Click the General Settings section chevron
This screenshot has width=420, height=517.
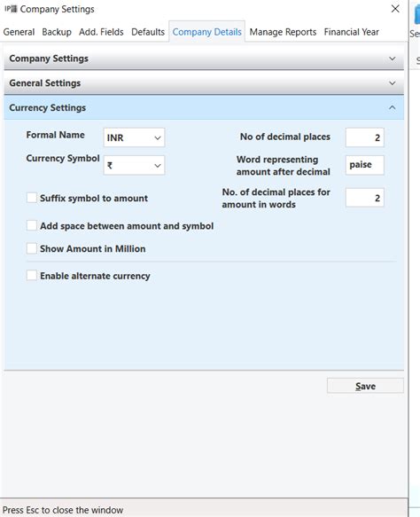coord(392,83)
